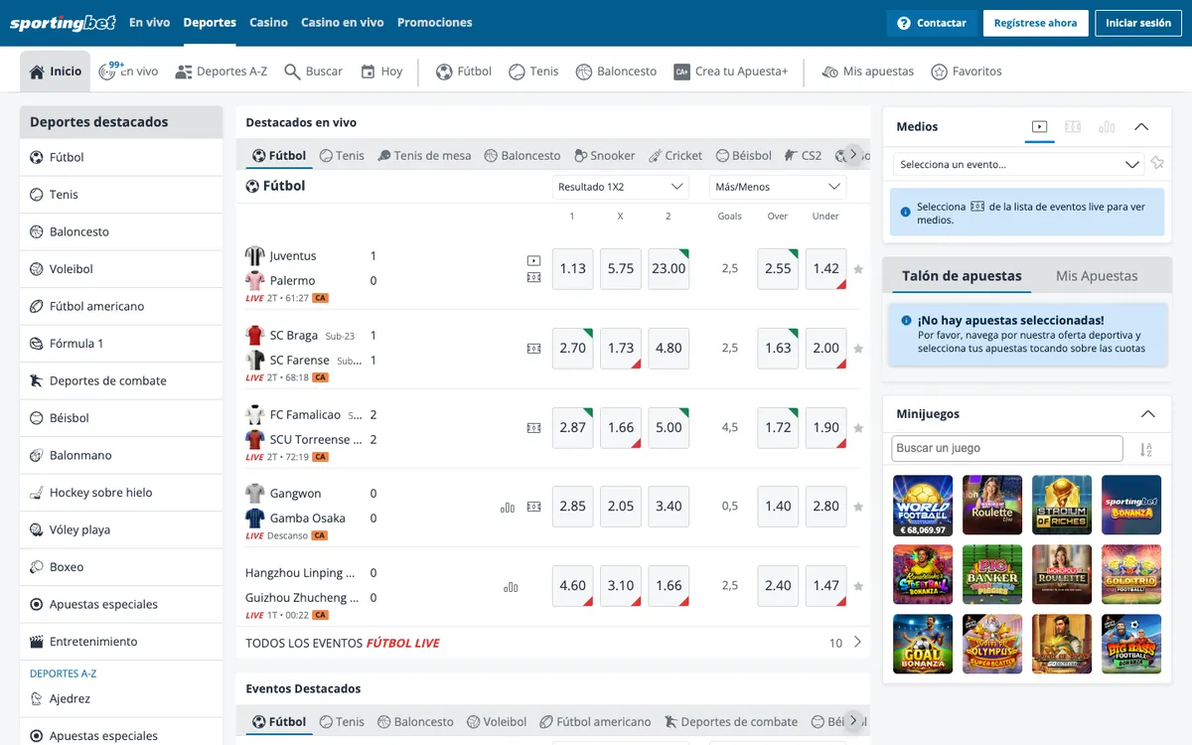This screenshot has width=1192, height=745.
Task: Add Gangwon match to favorites star
Action: [858, 507]
